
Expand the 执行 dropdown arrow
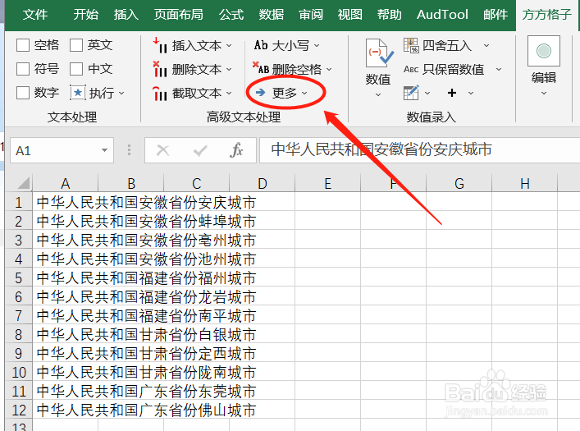click(121, 94)
